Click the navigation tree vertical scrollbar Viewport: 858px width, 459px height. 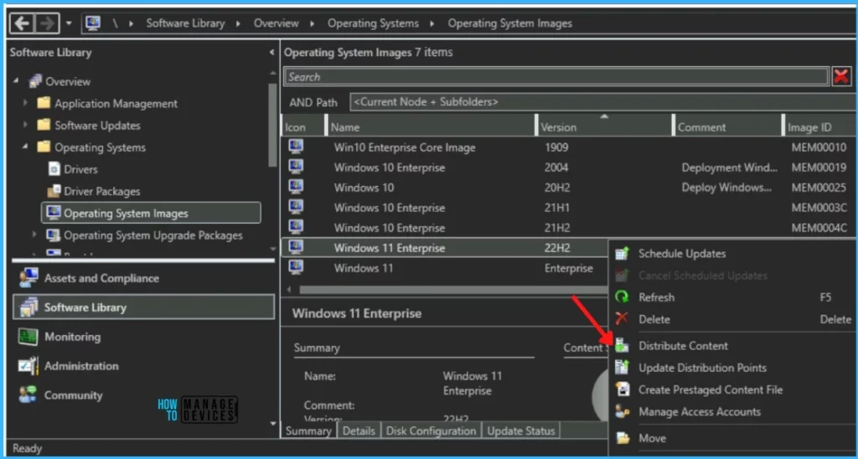click(x=272, y=126)
